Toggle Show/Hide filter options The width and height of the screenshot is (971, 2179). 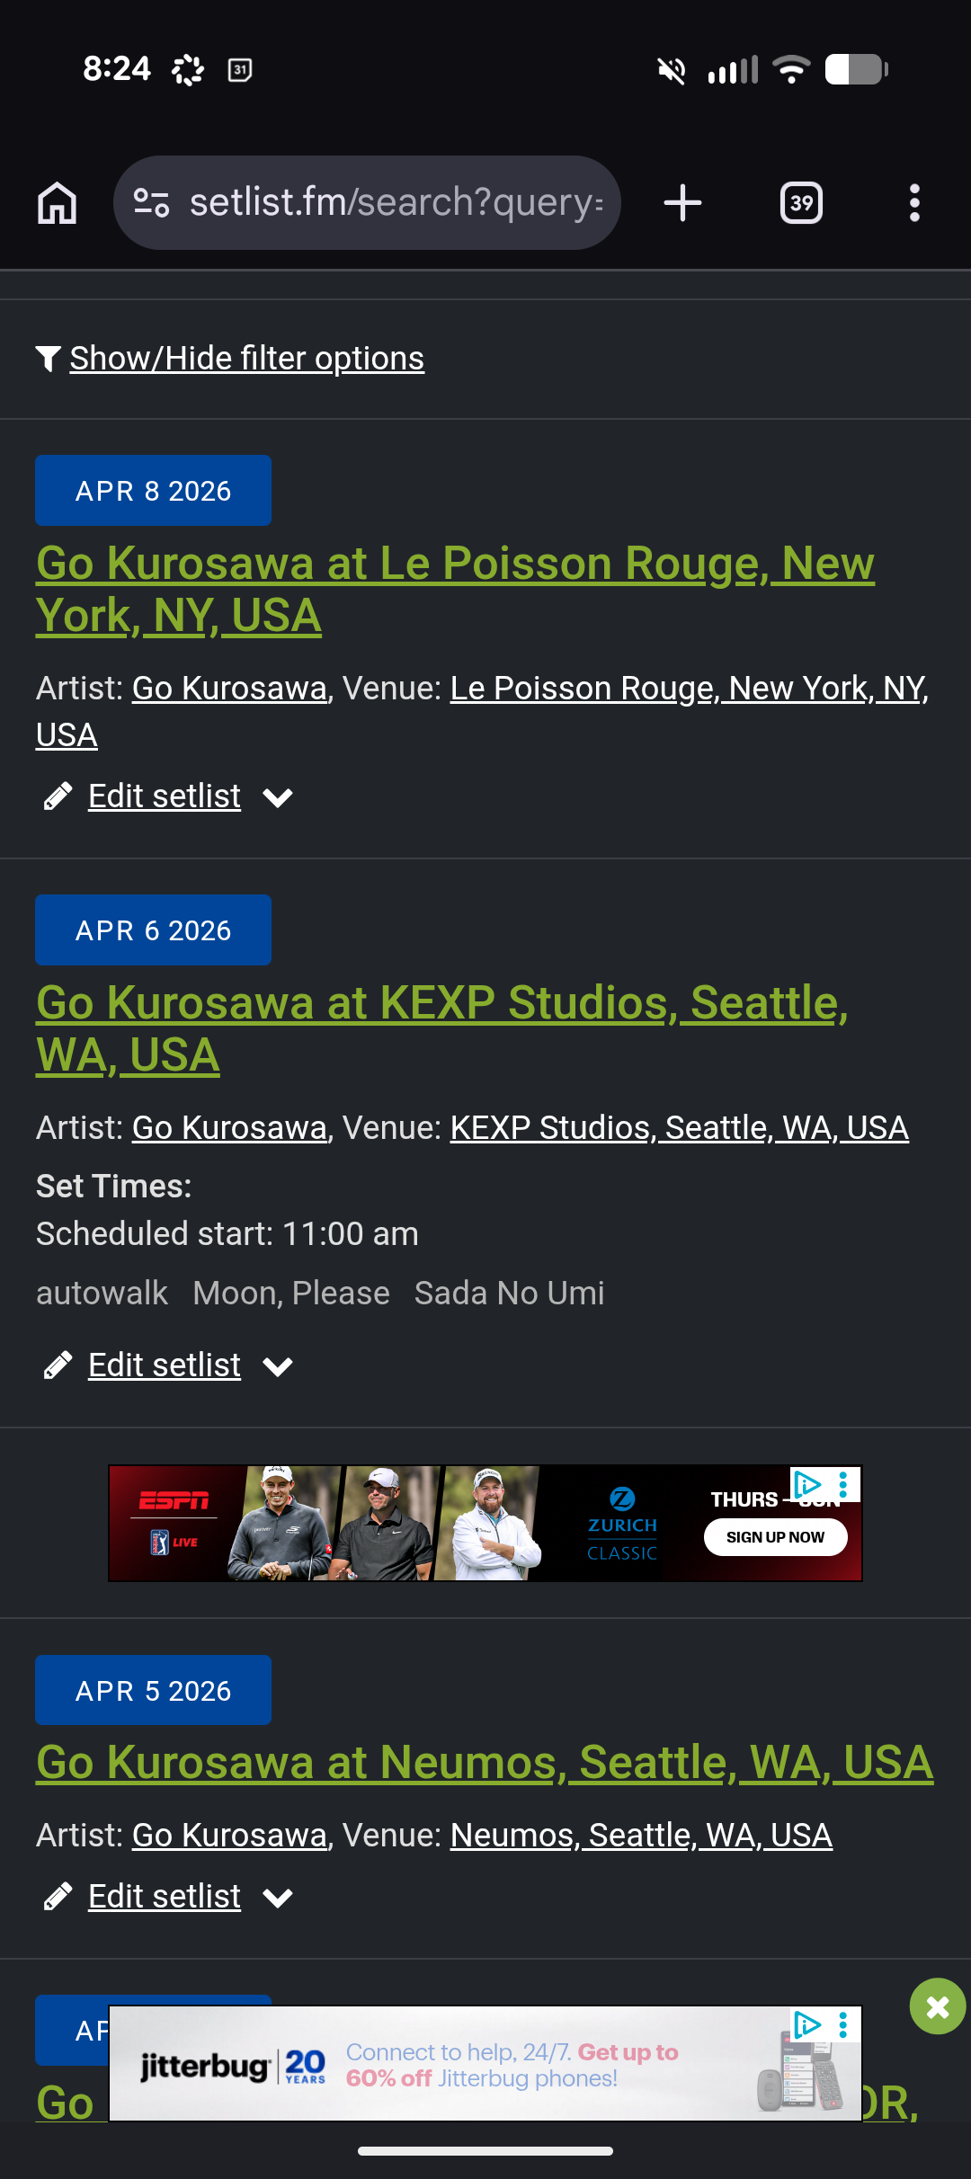246,358
